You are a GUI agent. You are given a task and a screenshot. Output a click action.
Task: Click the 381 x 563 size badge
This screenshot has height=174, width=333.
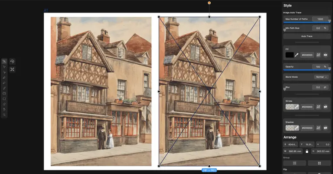pos(209,170)
